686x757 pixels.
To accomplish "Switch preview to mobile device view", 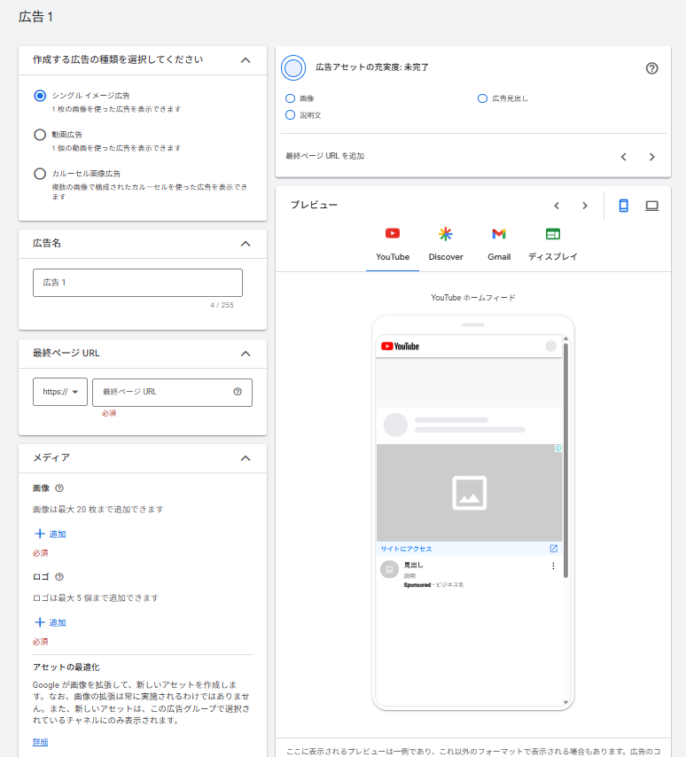I will point(623,206).
